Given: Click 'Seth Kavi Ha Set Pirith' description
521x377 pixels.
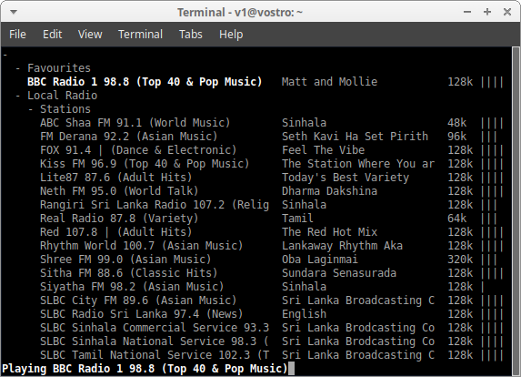Looking at the screenshot, I should [355, 137].
